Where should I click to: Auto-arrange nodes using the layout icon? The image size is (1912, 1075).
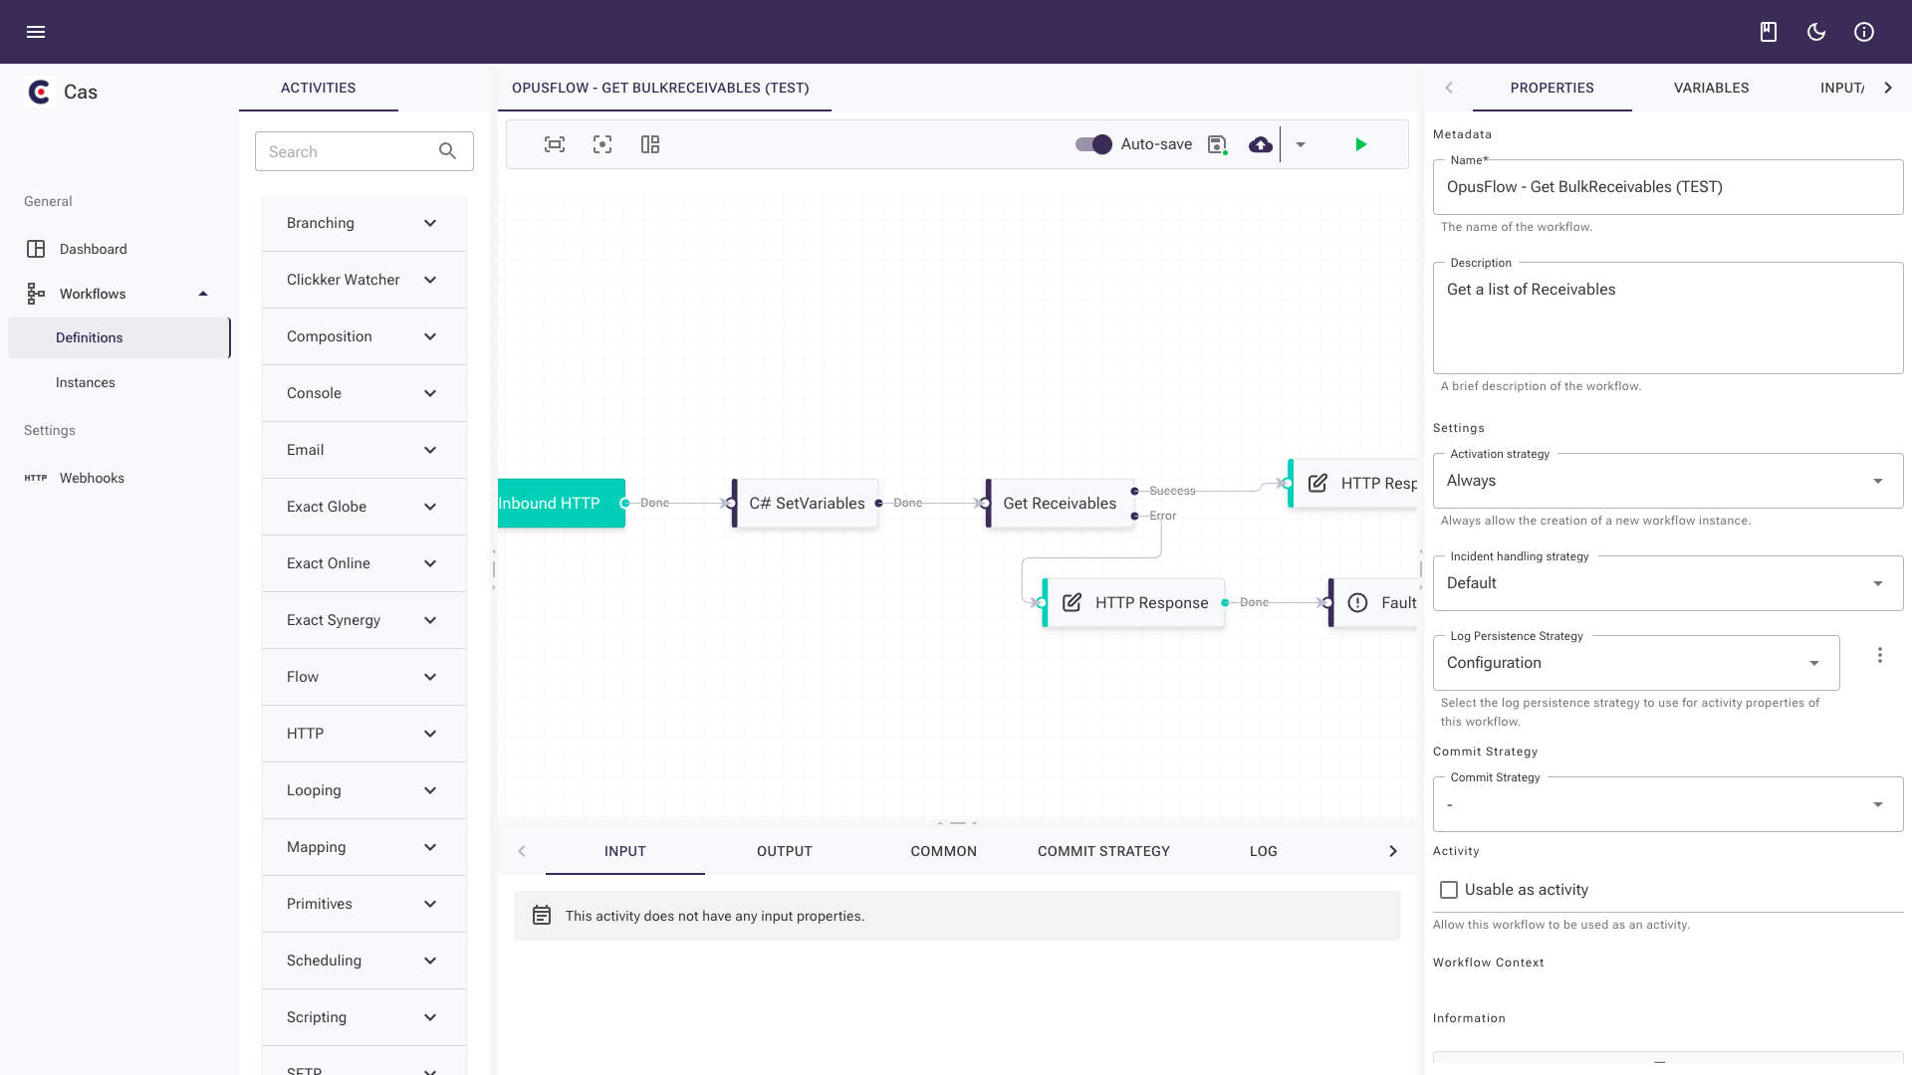point(649,144)
